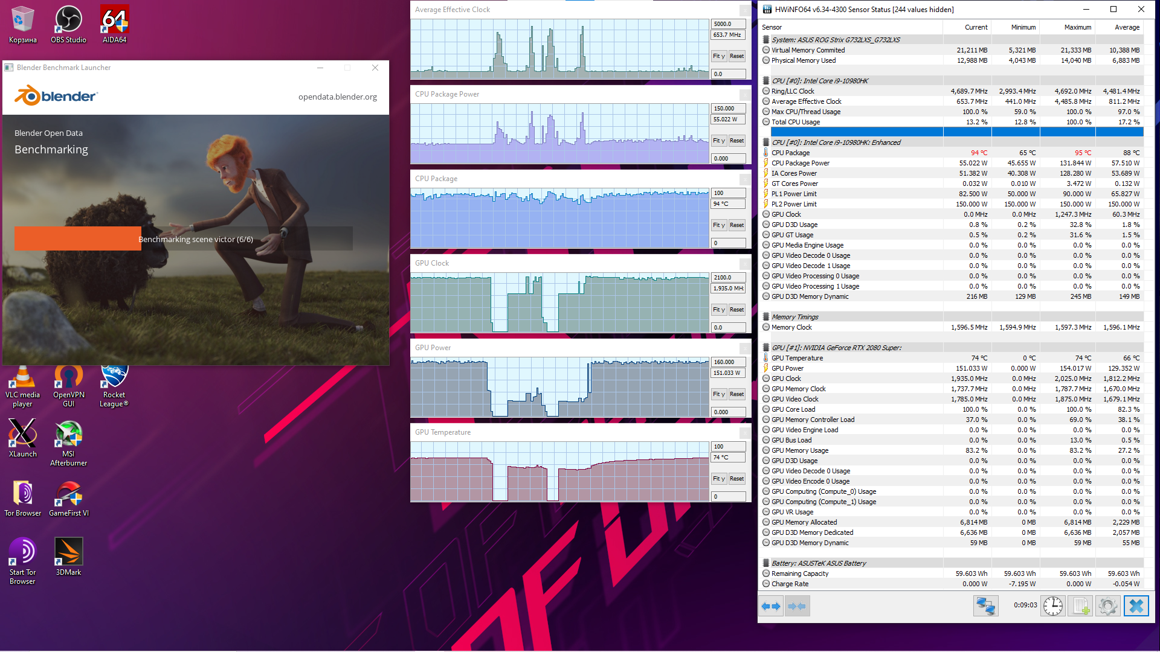Select the GPU Memory Allocated row
This screenshot has height=652, width=1160.
pyautogui.click(x=952, y=522)
